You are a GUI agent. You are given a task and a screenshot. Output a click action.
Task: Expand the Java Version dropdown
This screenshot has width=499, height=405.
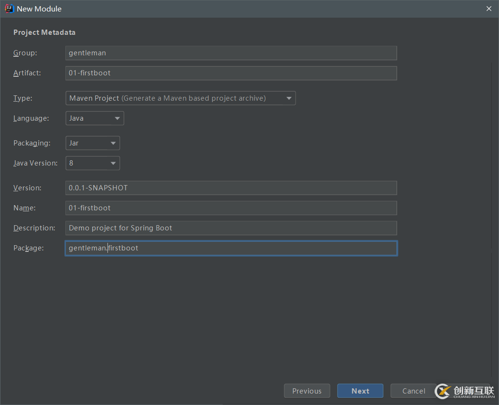click(93, 163)
